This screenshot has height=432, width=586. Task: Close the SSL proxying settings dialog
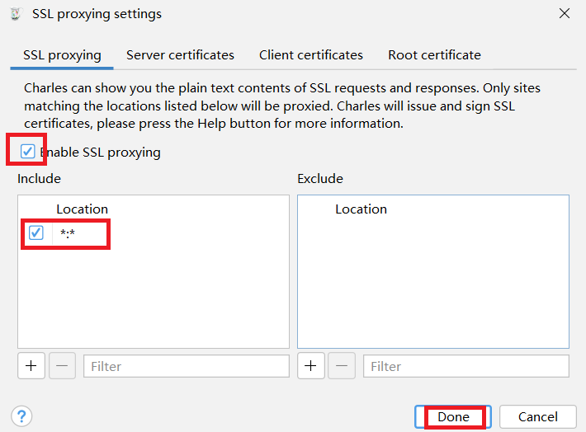pos(565,14)
